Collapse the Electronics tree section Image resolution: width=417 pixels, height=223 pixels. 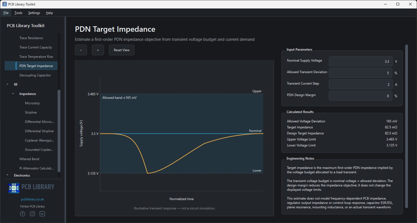tap(7, 175)
